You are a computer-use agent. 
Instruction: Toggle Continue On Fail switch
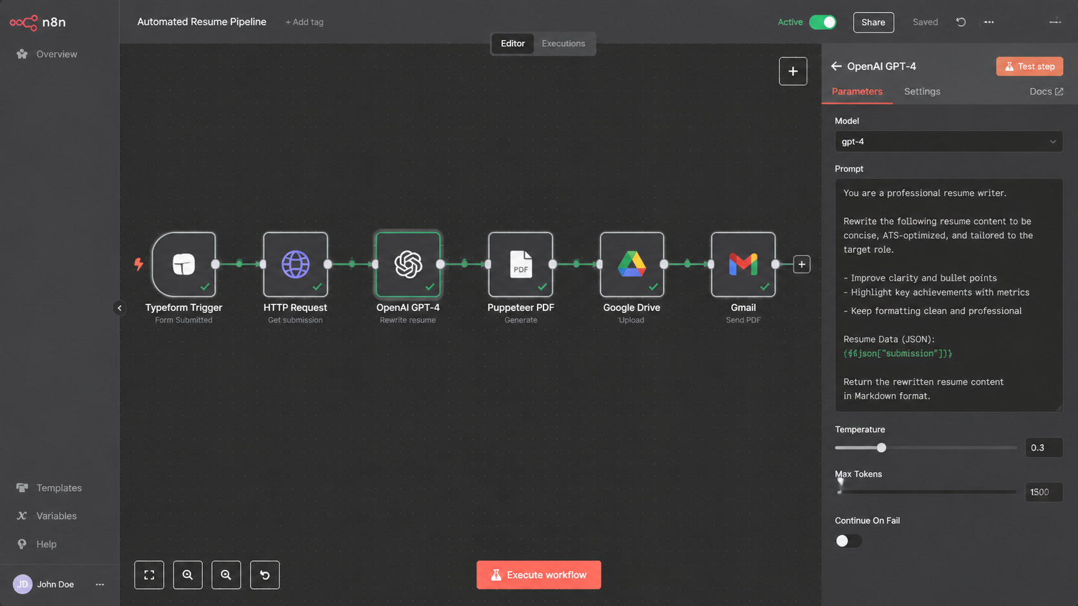tap(848, 541)
